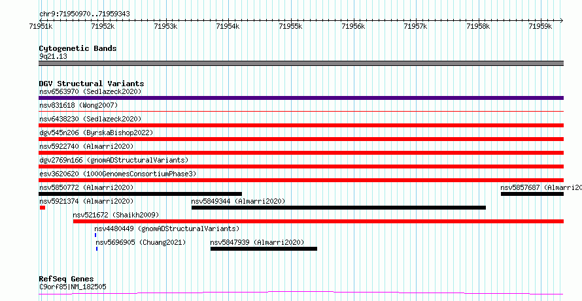Select the small red nsv5921374 variant block
582x301 pixels.
pos(43,208)
